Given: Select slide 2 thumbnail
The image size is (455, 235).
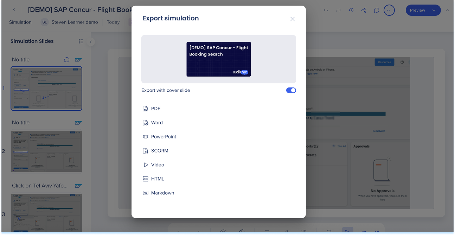Looking at the screenshot, I should (x=46, y=151).
